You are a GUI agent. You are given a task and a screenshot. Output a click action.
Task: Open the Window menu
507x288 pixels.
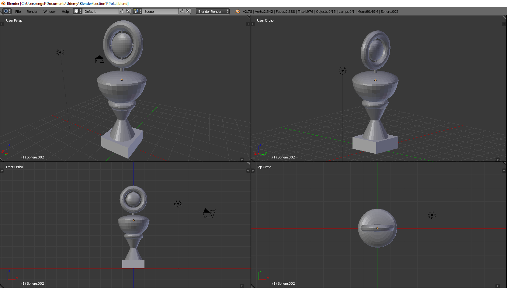click(49, 12)
